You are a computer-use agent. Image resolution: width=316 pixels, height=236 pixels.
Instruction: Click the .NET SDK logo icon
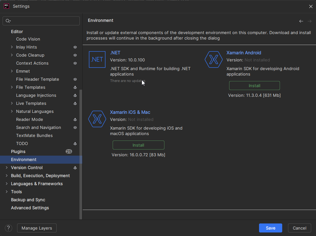click(97, 59)
